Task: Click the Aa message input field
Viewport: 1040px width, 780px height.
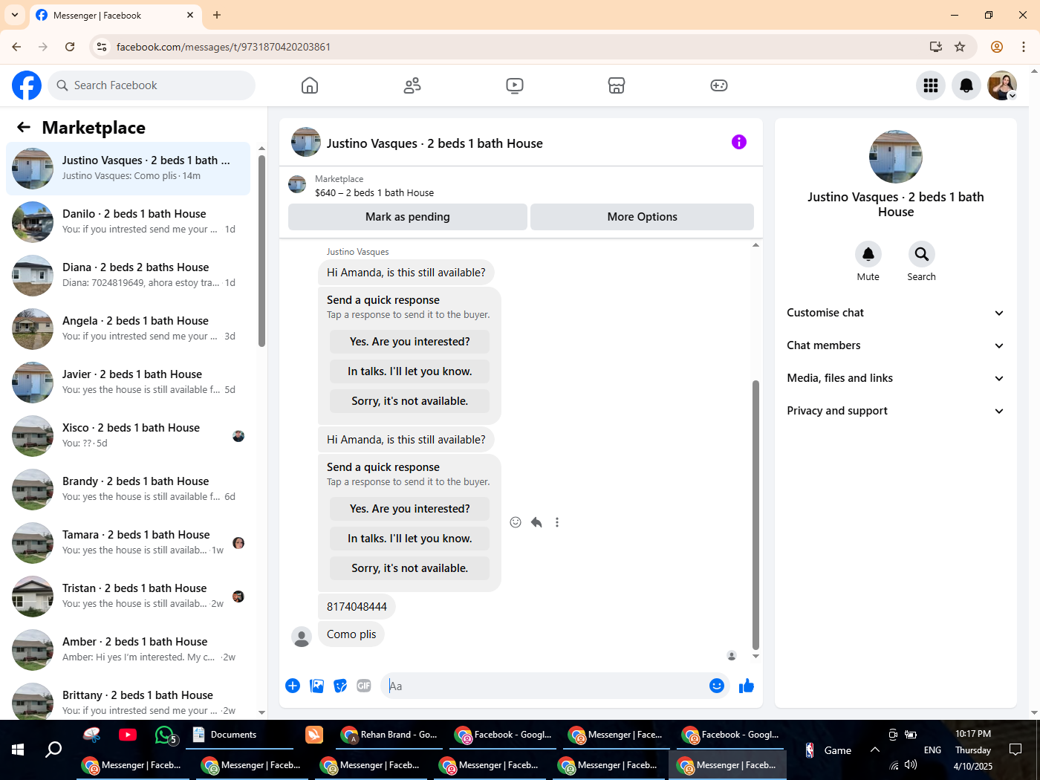Action: (x=545, y=686)
